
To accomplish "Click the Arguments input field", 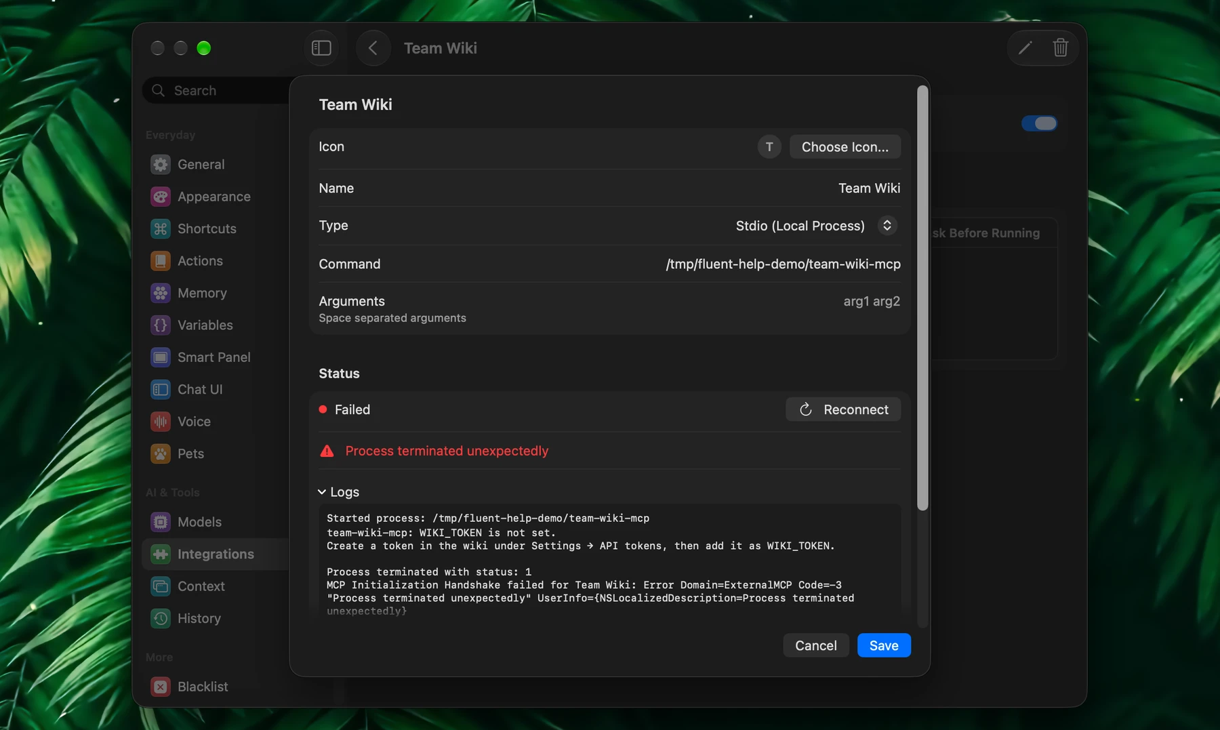I will 872,302.
